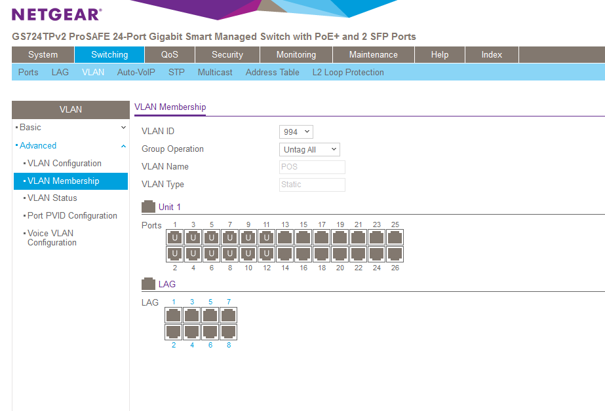Select the LAG 8 port icon
Image resolution: width=605 pixels, height=411 pixels.
(229, 332)
